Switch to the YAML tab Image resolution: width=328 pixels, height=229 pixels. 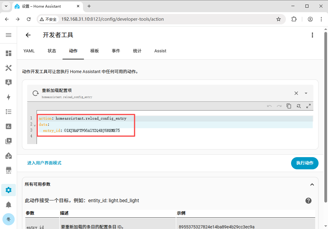[x=29, y=51]
